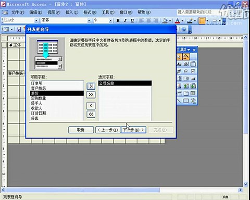This screenshot has width=250, height=200.
Task: Select 客户姓名 in available fields list
Action: coord(57,88)
